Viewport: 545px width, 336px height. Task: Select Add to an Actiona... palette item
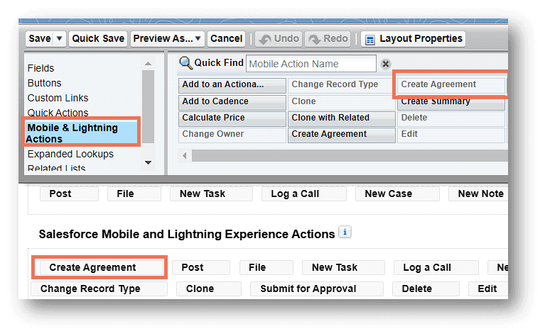232,85
